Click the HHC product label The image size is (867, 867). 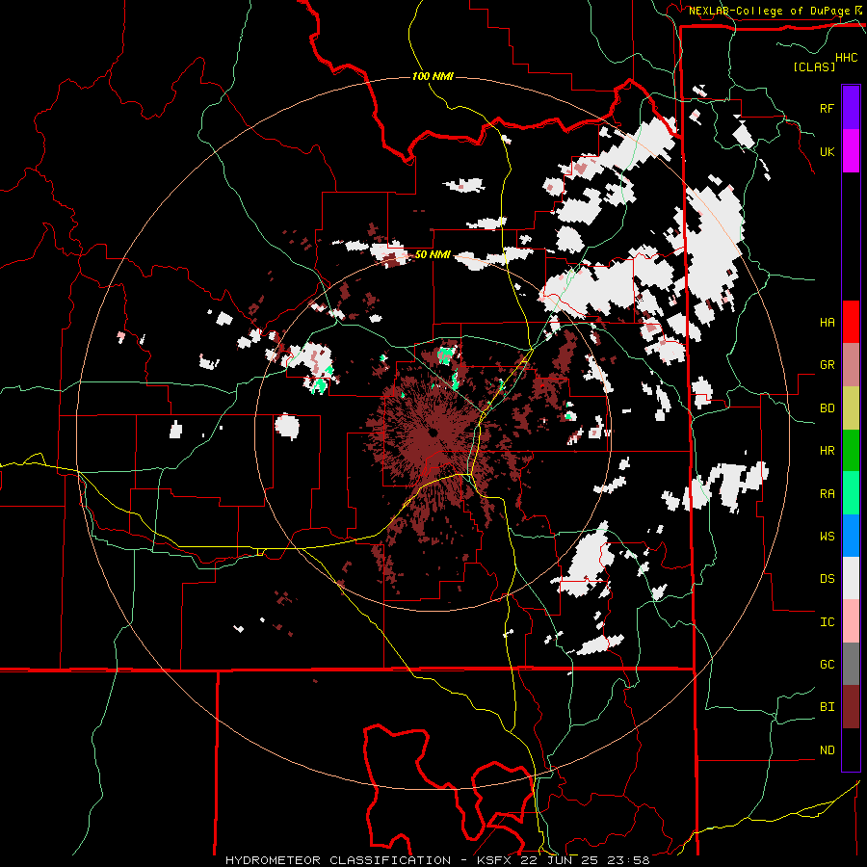click(847, 58)
